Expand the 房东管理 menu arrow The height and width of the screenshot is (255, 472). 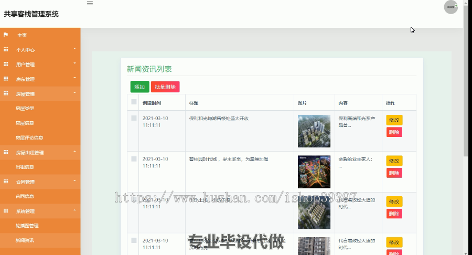point(74,78)
